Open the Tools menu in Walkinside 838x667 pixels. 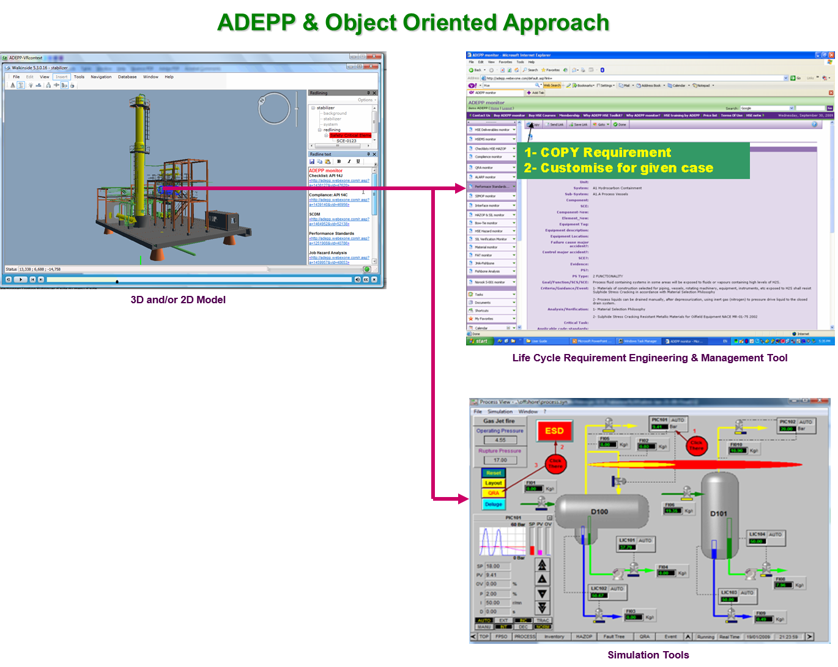(x=79, y=77)
